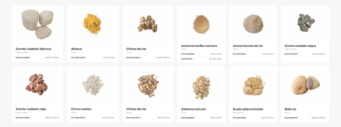Click the white limestone gravel image
This screenshot has height=127, width=341.
(x=93, y=84)
